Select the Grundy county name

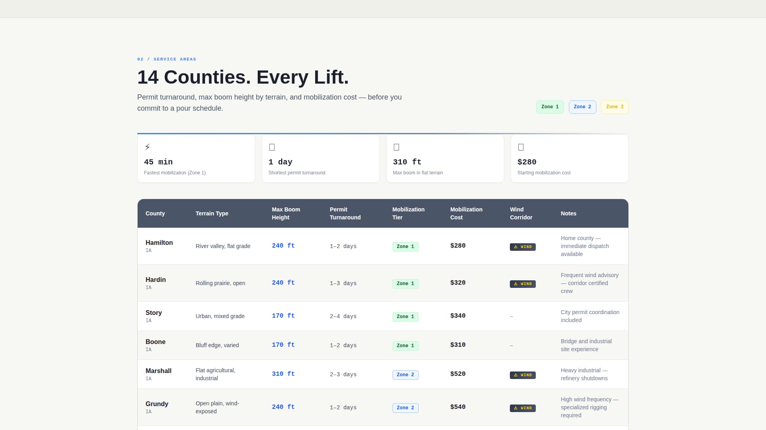(x=157, y=404)
